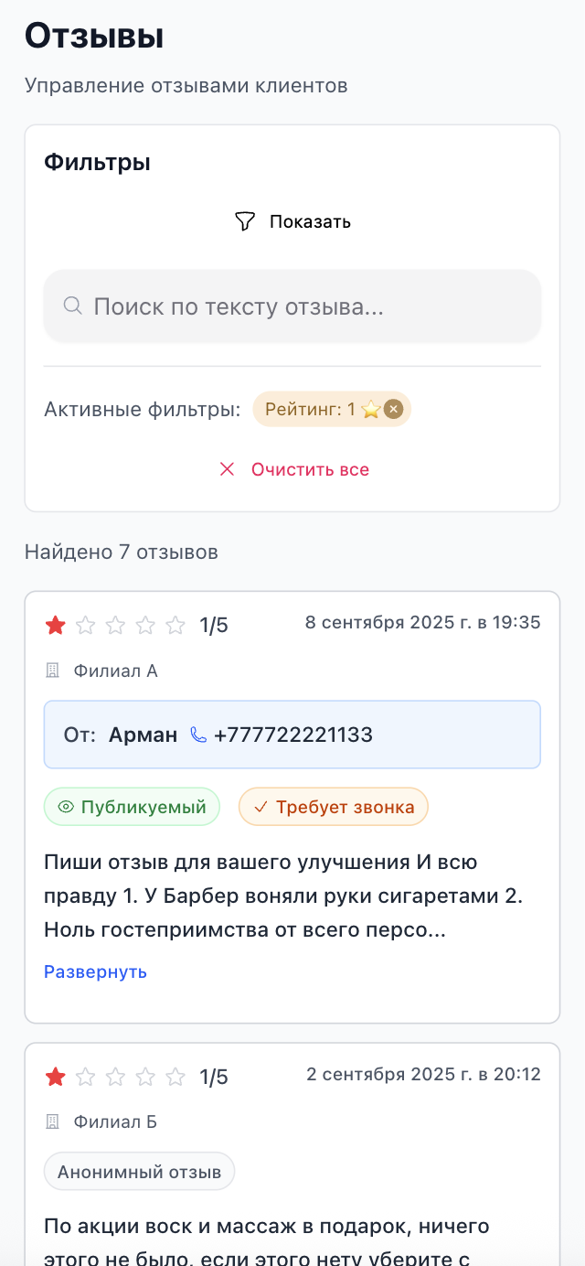Select the Анонимный отзыв chip
This screenshot has height=1266, width=585.
(139, 1171)
